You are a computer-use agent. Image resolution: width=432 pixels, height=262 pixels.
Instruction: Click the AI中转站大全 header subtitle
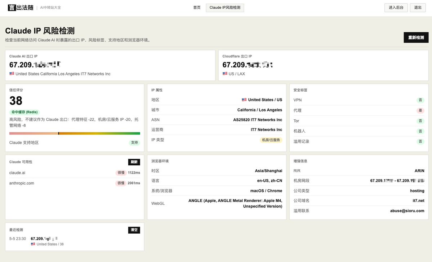(x=50, y=8)
